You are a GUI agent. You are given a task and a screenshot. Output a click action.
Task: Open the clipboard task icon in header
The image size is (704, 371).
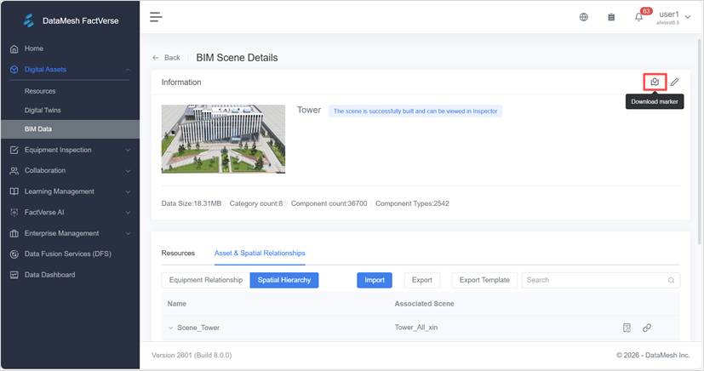point(611,17)
